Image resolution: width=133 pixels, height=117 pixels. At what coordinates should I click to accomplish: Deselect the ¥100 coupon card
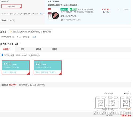(x=16, y=67)
